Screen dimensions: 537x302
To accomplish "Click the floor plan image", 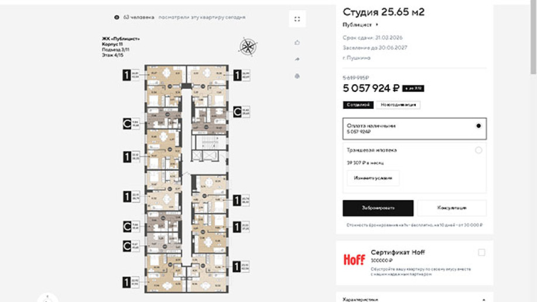I will (184, 176).
